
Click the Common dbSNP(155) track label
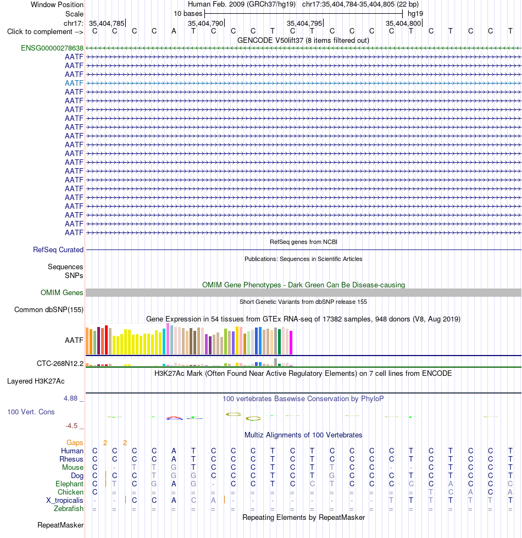click(x=49, y=310)
